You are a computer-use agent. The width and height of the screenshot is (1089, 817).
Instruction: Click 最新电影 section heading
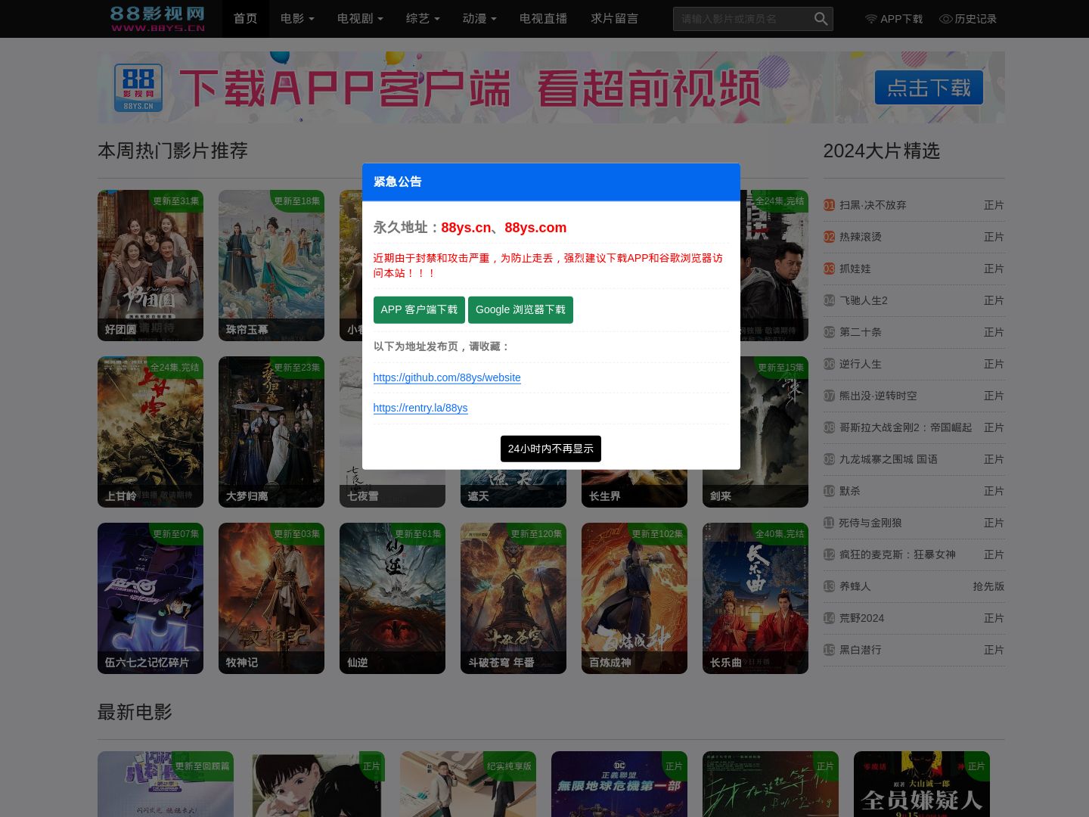coord(135,712)
